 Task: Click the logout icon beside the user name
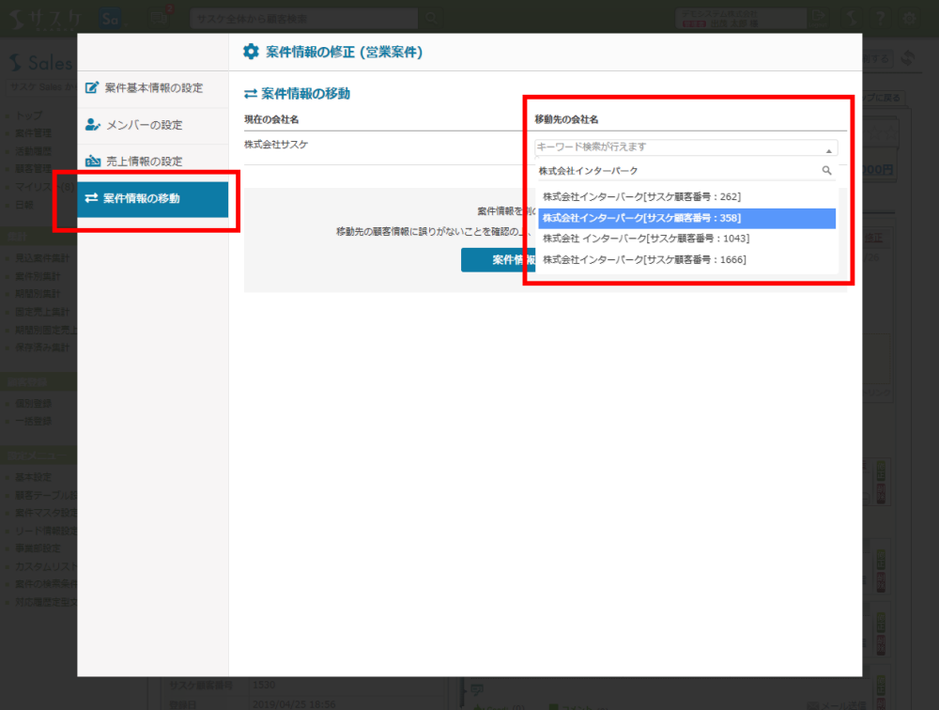pyautogui.click(x=818, y=18)
